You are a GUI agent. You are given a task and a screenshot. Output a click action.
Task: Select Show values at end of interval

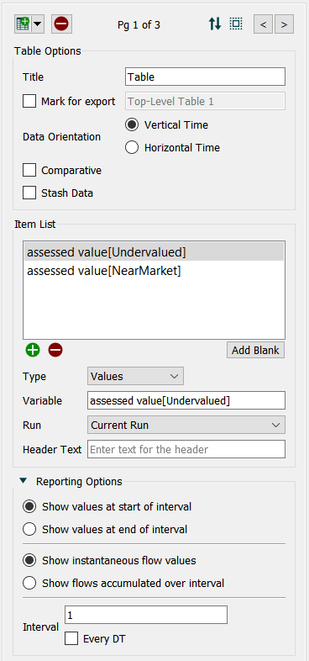coord(29,529)
